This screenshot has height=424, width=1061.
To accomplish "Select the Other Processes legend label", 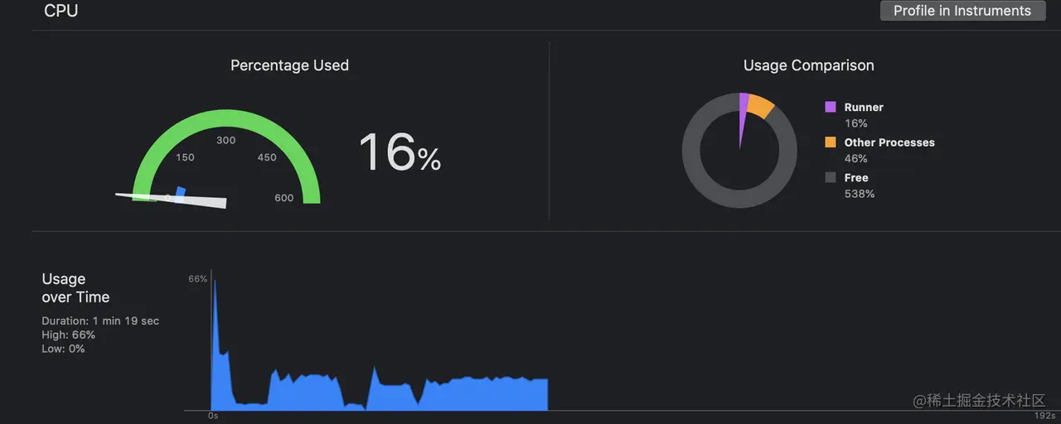I will (889, 142).
